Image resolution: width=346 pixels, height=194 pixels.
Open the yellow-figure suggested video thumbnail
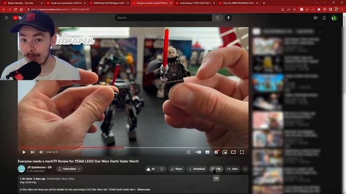pos(268,65)
